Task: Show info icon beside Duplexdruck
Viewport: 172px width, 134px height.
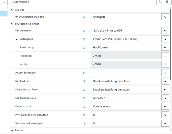Action: coord(84,81)
